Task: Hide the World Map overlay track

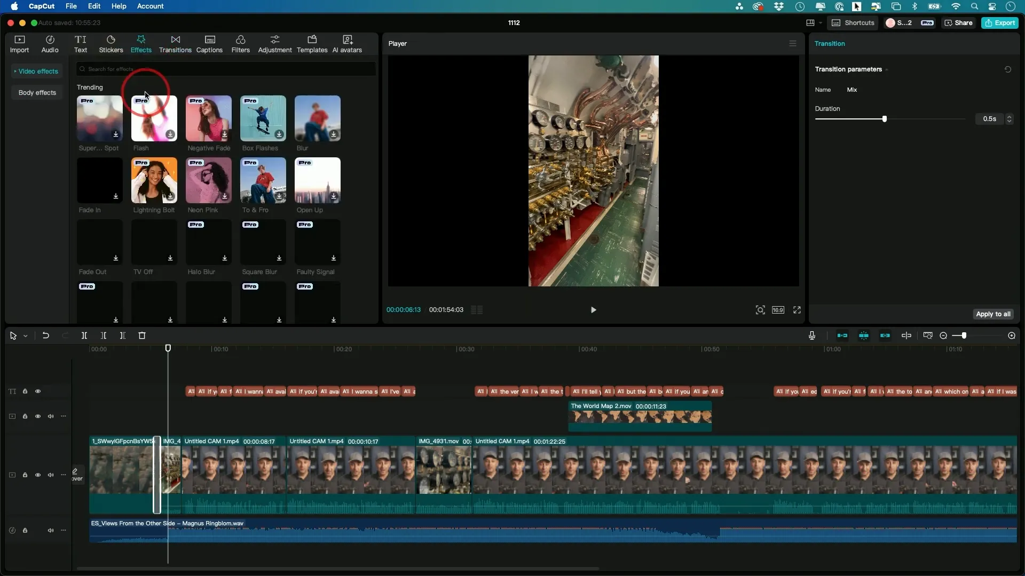Action: (x=38, y=417)
